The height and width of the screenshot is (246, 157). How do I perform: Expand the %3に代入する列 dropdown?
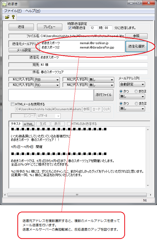101,80
